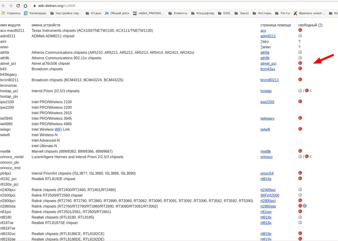
Task: Open the mwl8k help link
Action: pyautogui.click(x=266, y=151)
